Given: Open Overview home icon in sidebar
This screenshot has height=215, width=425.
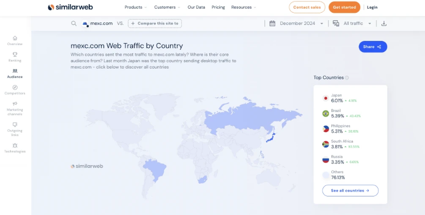Looking at the screenshot, I should point(15,38).
